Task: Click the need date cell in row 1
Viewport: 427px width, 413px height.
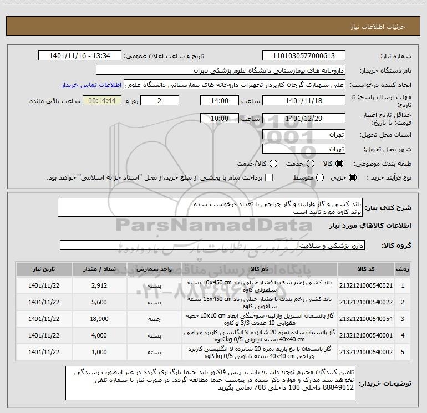Action: [x=44, y=285]
